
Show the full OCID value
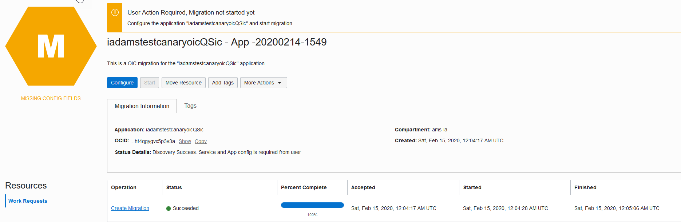(x=185, y=141)
